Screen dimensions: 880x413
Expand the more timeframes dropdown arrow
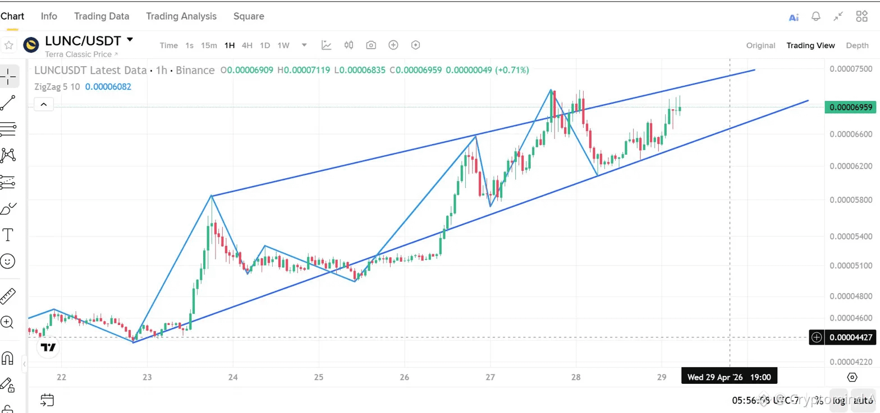[x=304, y=45]
